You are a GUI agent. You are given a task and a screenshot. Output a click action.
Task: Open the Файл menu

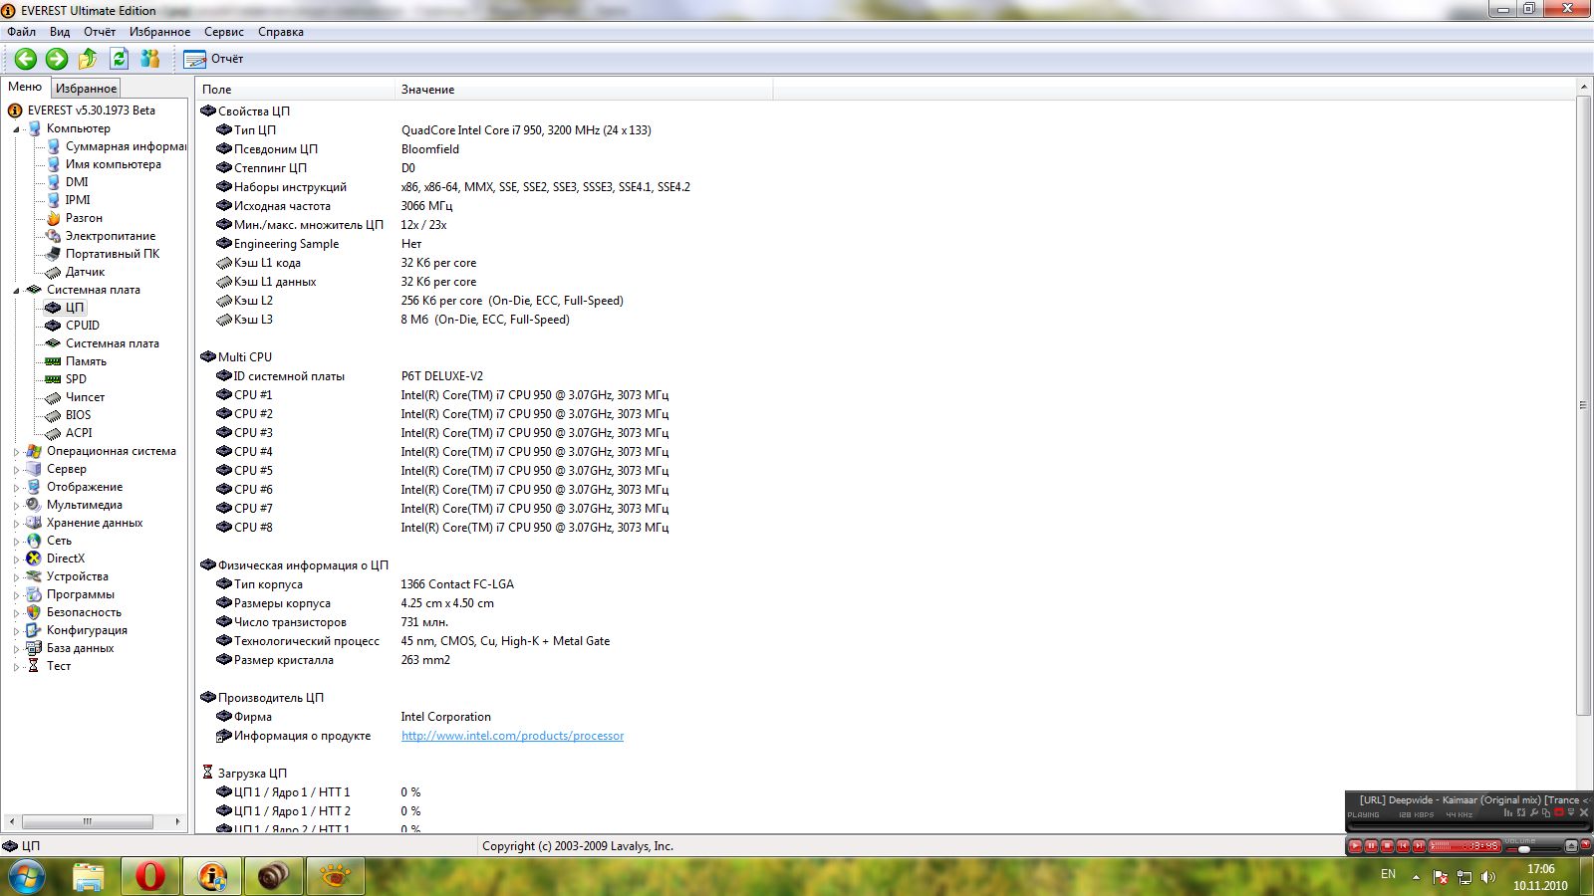pos(21,32)
